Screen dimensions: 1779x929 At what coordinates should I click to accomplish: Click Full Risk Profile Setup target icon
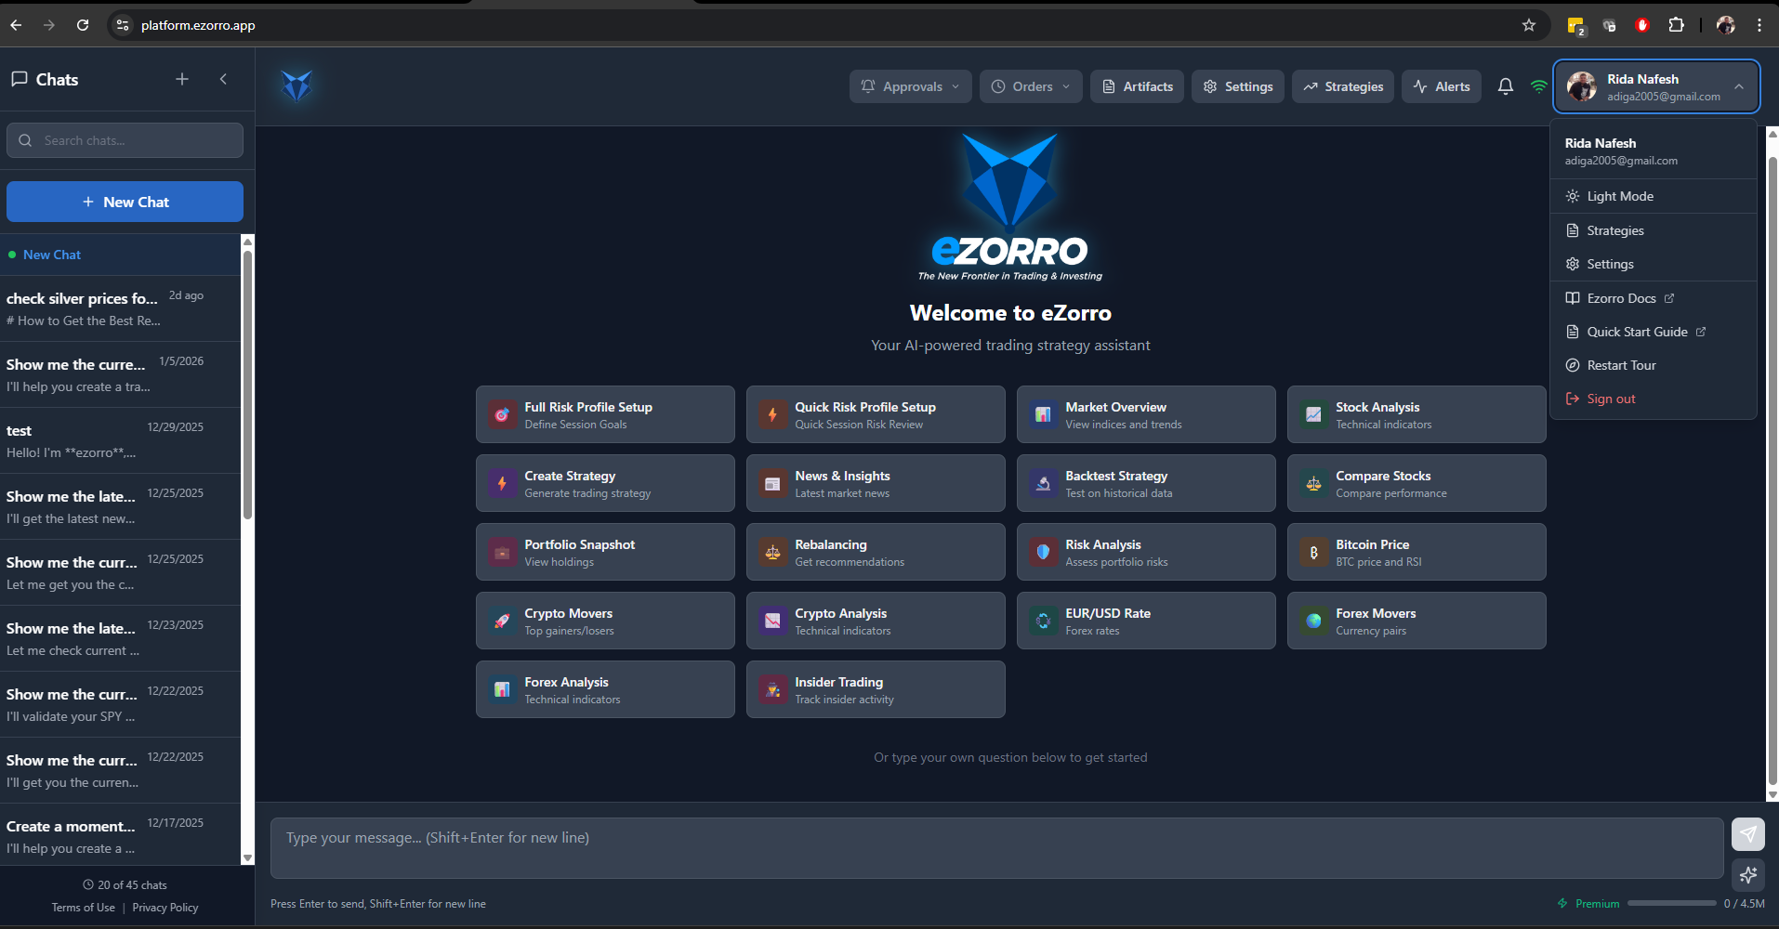point(502,414)
